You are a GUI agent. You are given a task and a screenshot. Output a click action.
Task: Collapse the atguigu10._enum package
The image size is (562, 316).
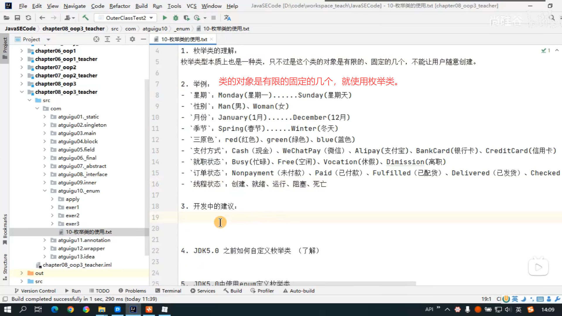pos(45,191)
